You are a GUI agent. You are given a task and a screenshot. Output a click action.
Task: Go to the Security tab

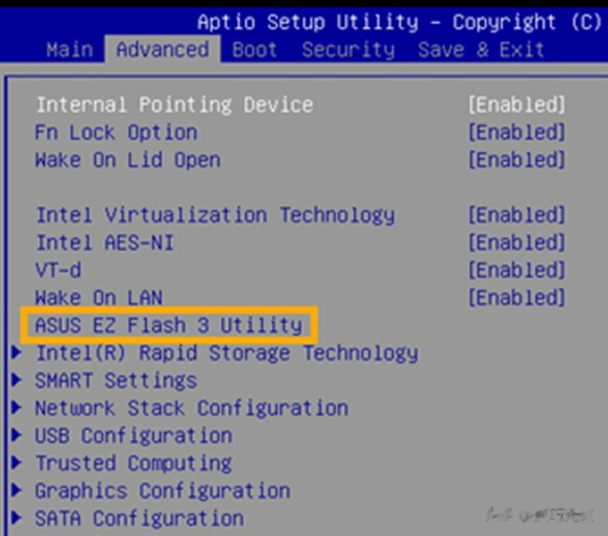pos(348,50)
